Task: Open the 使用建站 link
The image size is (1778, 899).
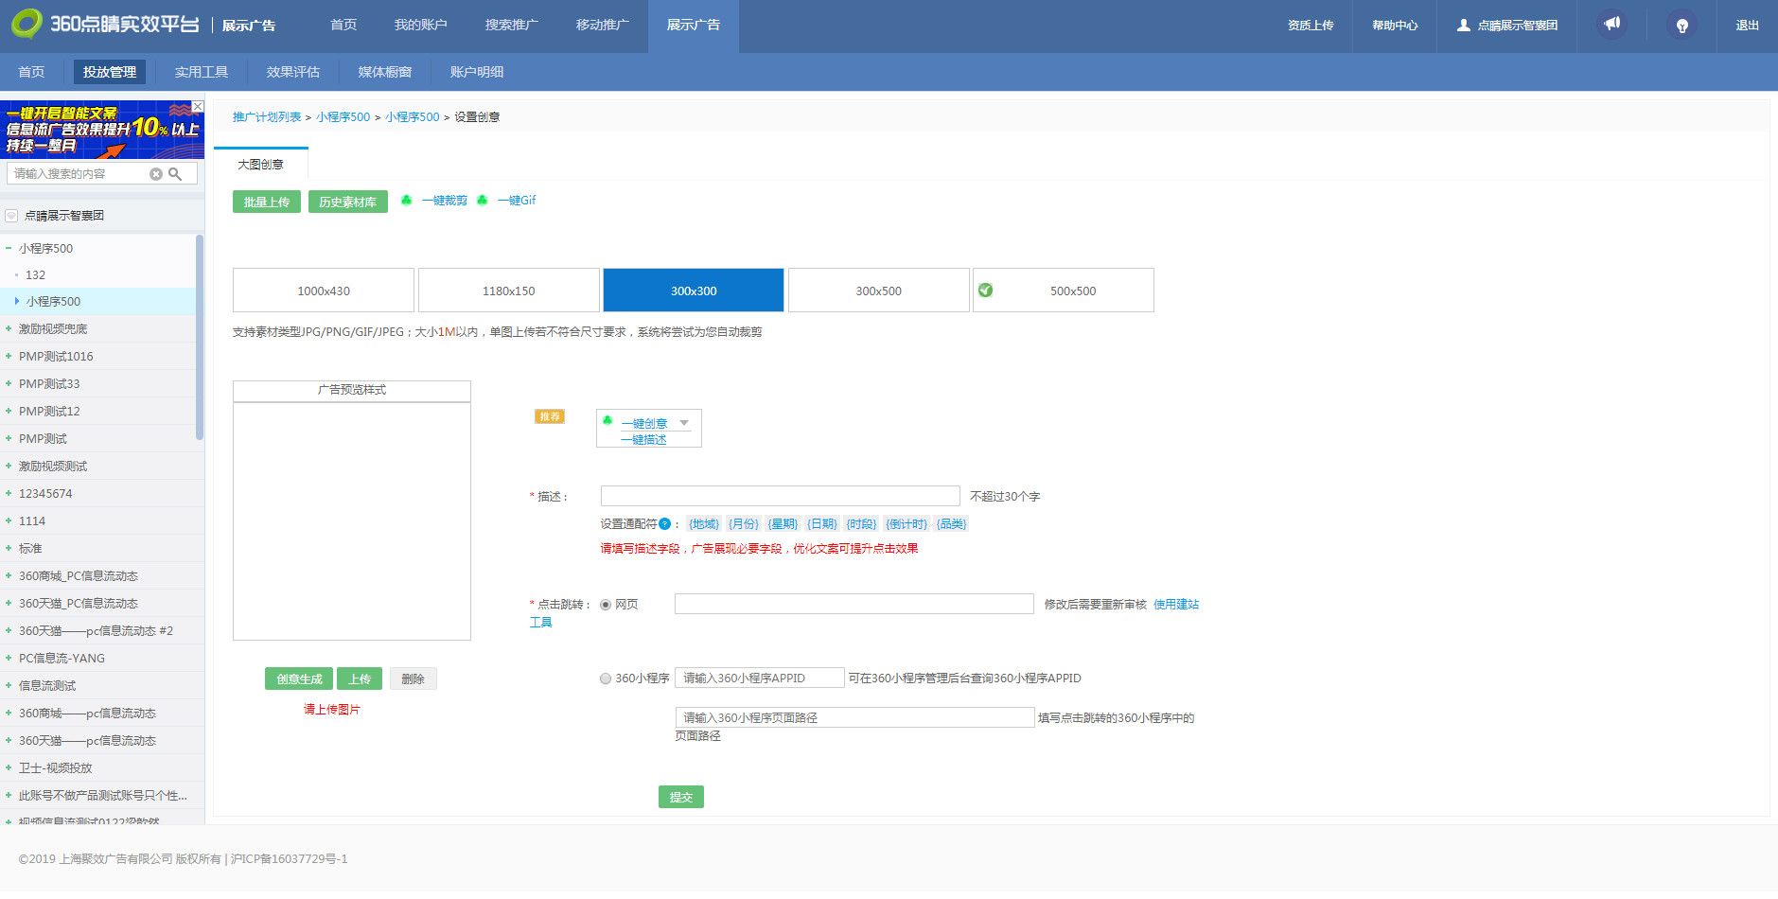Action: point(1175,604)
